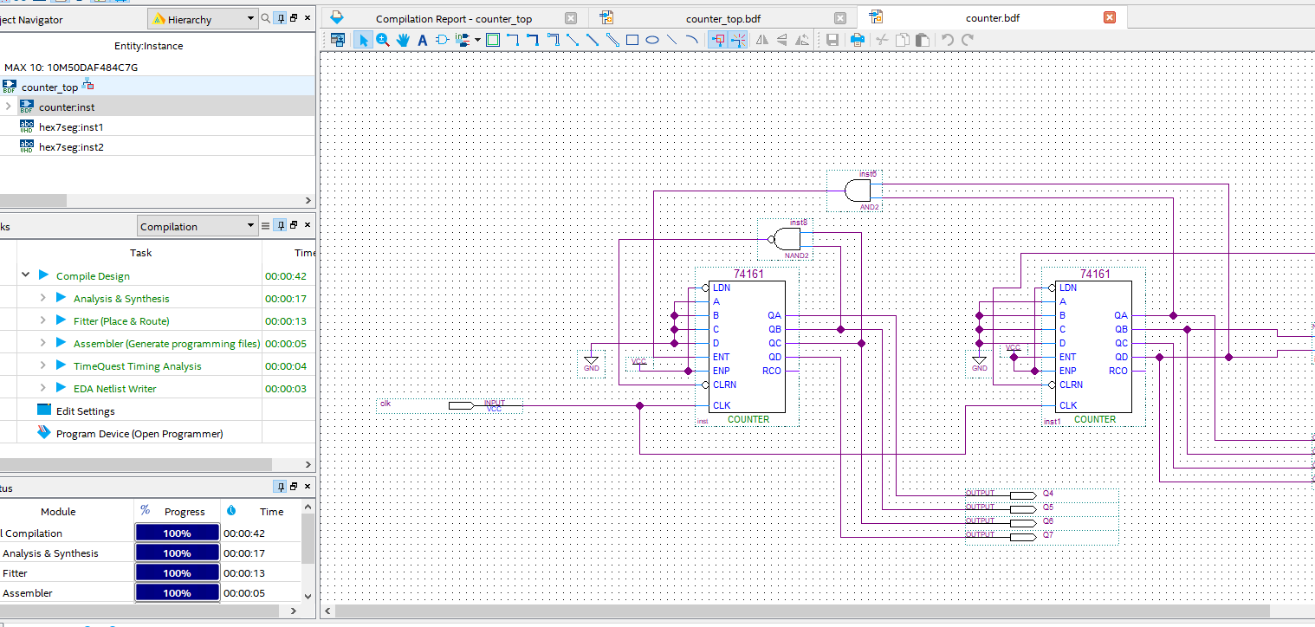Screen dimensions: 1315x627
Task: Choose the Rectangle drawing tool
Action: pos(632,40)
